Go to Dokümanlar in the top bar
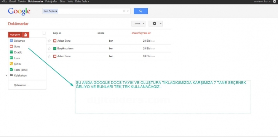The height and width of the screenshot is (137, 278). 35,2
